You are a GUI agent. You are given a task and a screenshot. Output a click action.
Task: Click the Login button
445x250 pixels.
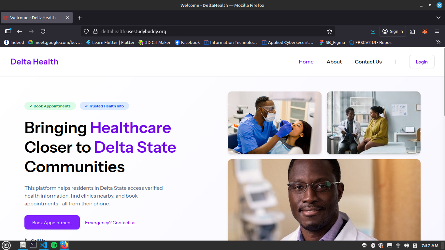coord(422,62)
